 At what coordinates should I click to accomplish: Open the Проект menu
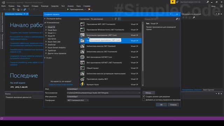(x=26, y=6)
